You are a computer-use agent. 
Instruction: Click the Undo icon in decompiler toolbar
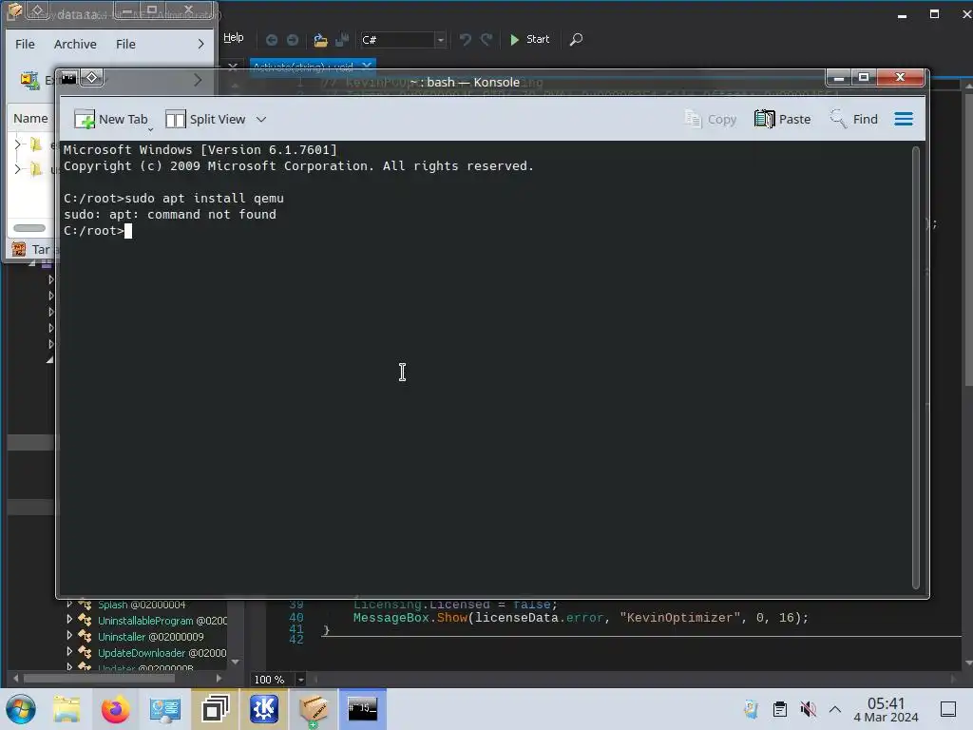(x=465, y=40)
